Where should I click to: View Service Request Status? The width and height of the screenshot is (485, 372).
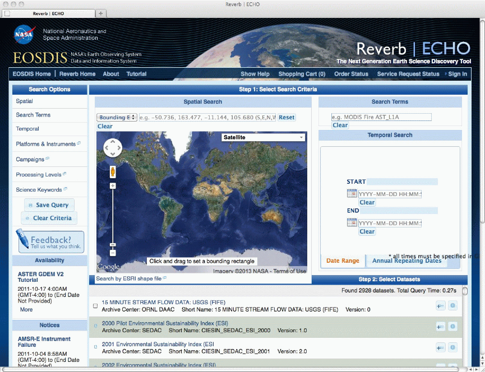pyautogui.click(x=408, y=74)
